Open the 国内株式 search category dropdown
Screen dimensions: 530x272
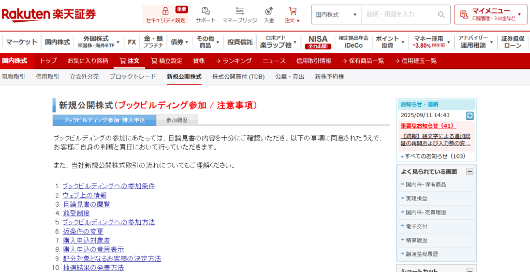click(335, 15)
